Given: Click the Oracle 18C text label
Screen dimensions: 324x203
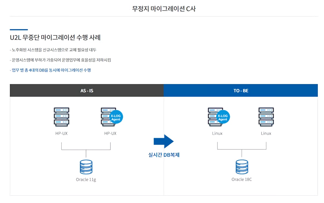Looking at the screenshot, I should (242, 179).
